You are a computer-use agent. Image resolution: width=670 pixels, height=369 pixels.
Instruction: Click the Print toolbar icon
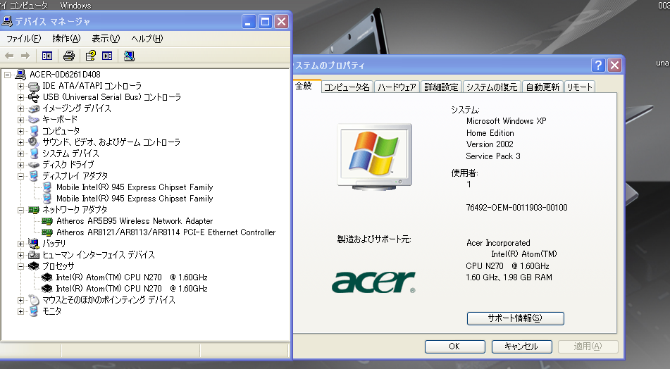coord(69,56)
